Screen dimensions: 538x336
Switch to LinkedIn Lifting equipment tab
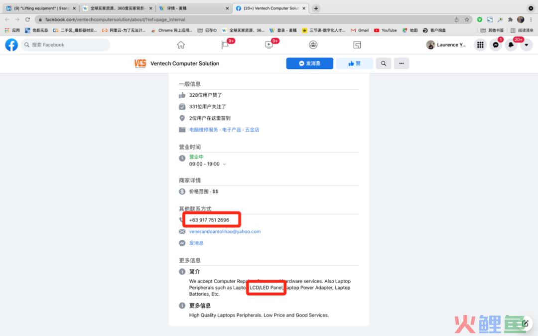pos(41,8)
